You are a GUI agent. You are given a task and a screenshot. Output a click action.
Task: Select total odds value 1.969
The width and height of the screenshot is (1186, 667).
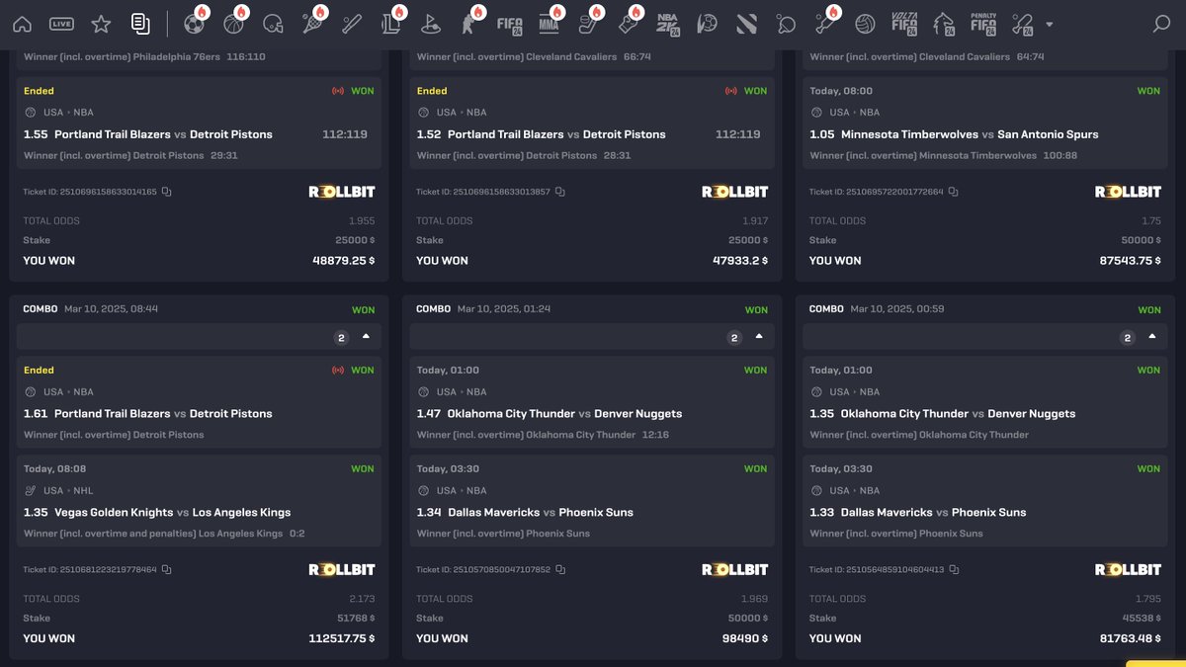[x=755, y=599]
